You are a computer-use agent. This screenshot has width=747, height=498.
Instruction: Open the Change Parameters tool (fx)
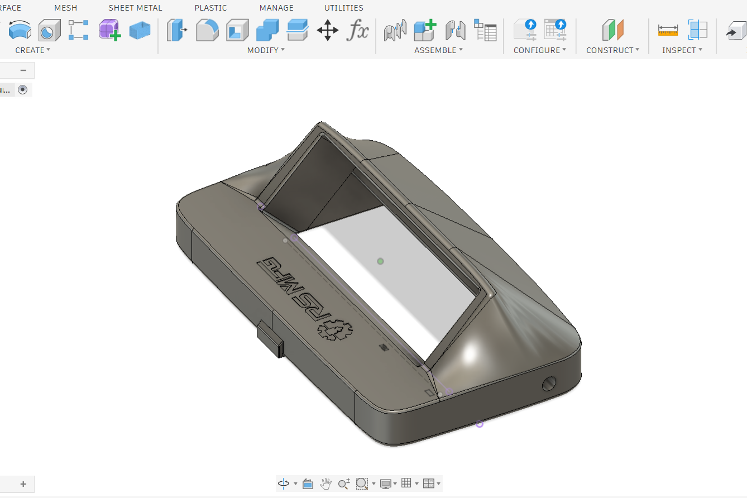pyautogui.click(x=358, y=32)
